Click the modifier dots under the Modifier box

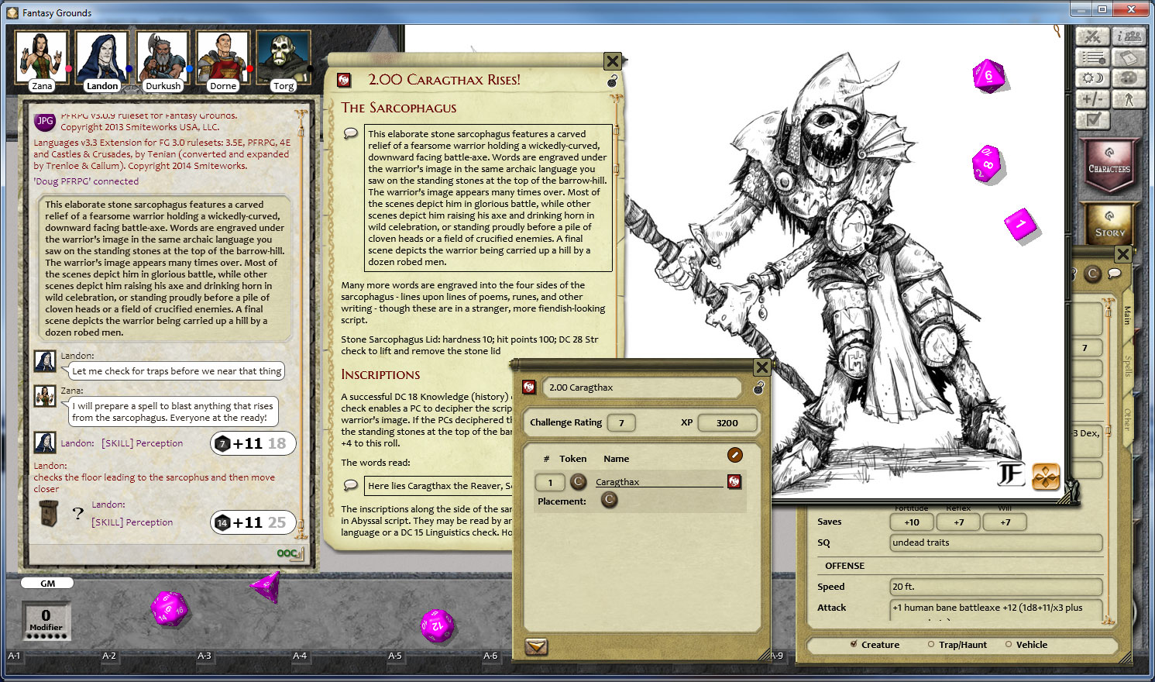pyautogui.click(x=46, y=634)
